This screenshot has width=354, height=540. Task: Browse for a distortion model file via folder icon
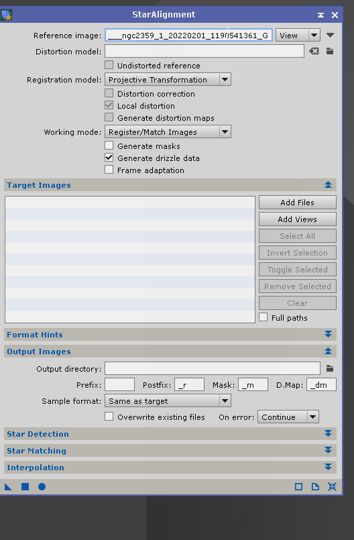(330, 51)
